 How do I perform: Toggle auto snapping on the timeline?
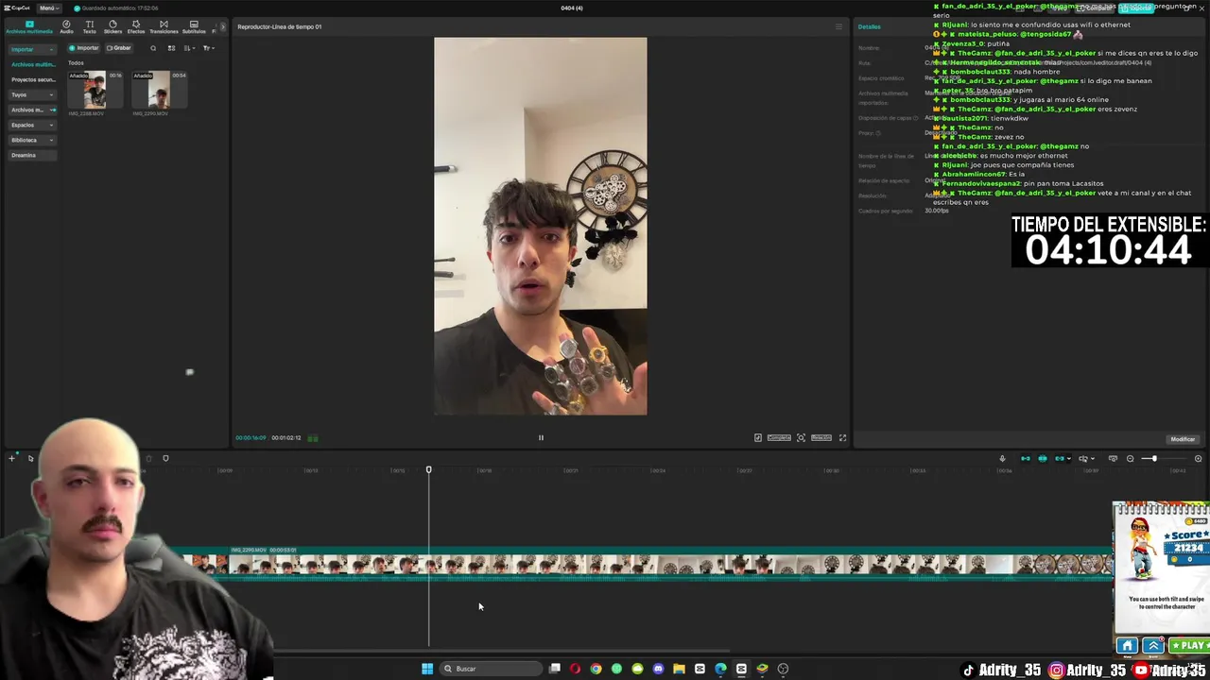coord(1042,459)
